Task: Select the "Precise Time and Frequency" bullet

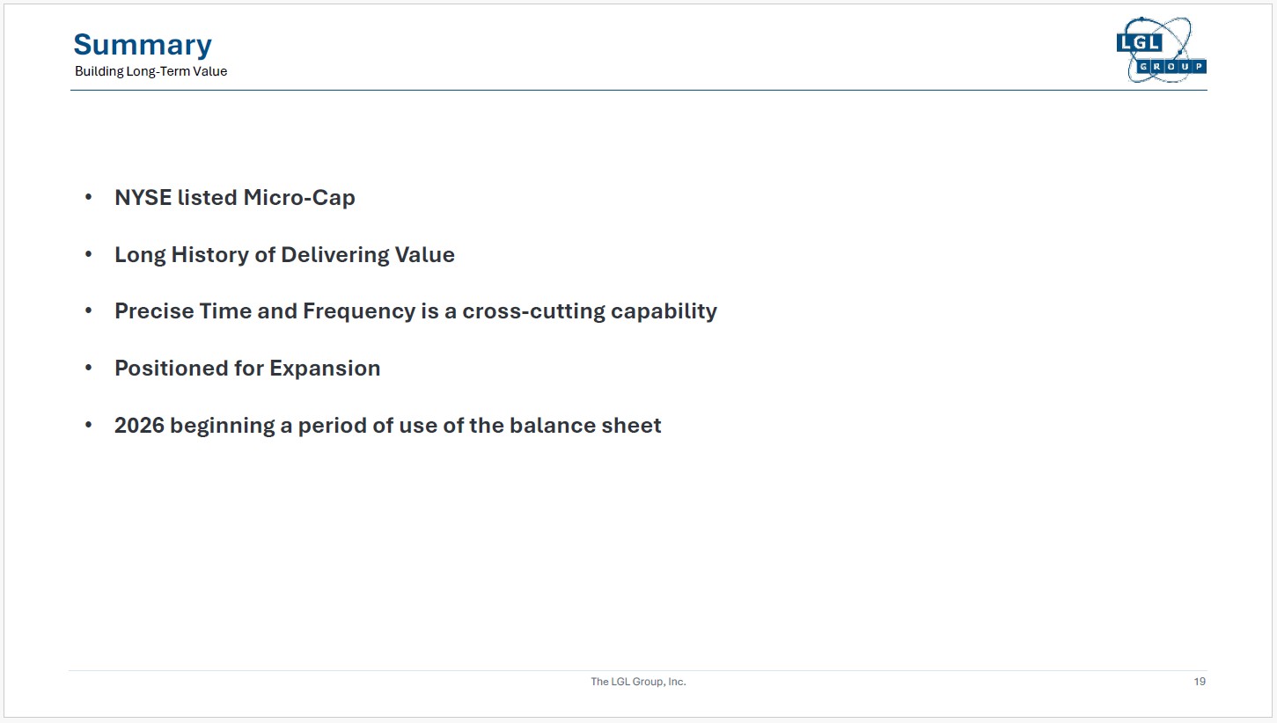Action: (x=415, y=311)
